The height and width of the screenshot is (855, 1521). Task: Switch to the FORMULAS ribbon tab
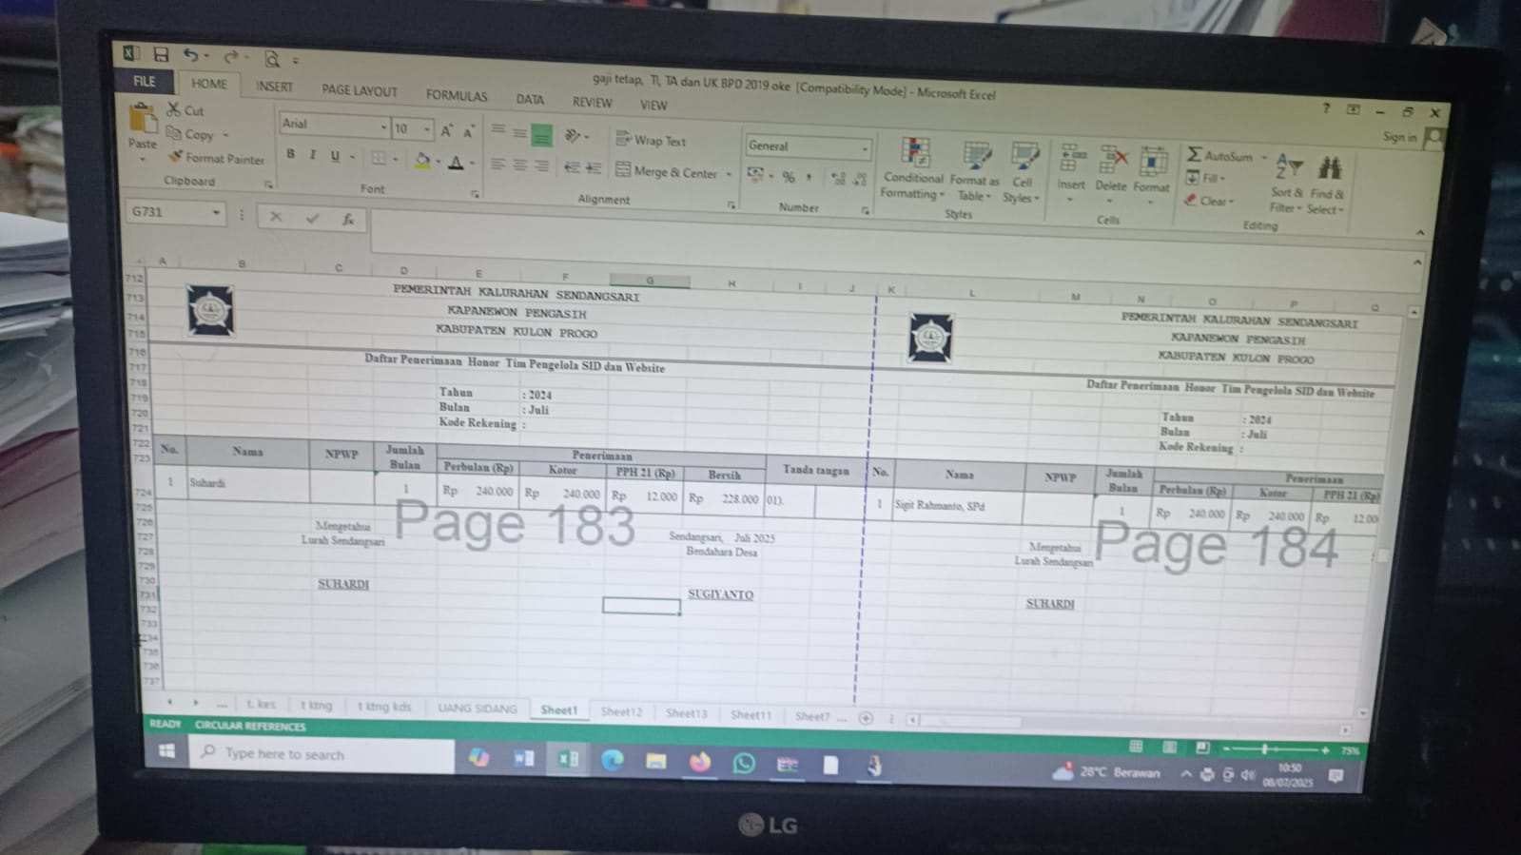pos(457,95)
